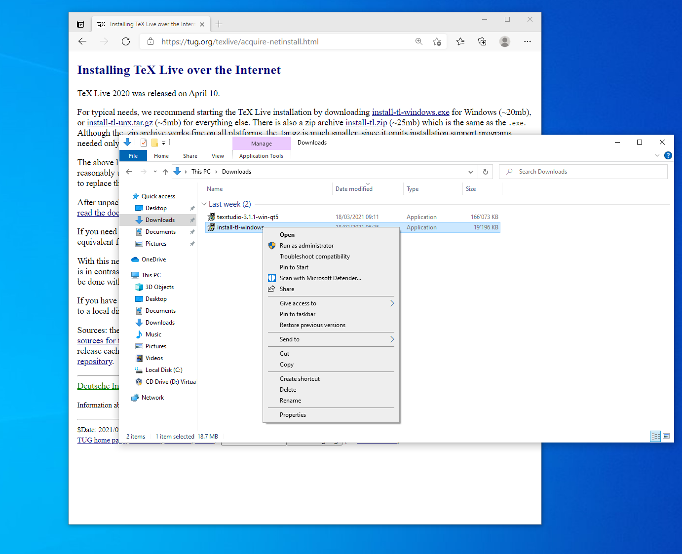Select Pictures under This PC
682x554 pixels.
155,346
